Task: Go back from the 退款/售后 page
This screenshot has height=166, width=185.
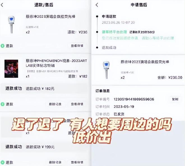Action: [x=2, y=5]
